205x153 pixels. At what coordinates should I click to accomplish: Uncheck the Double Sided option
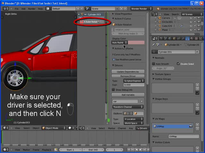[x=178, y=64]
